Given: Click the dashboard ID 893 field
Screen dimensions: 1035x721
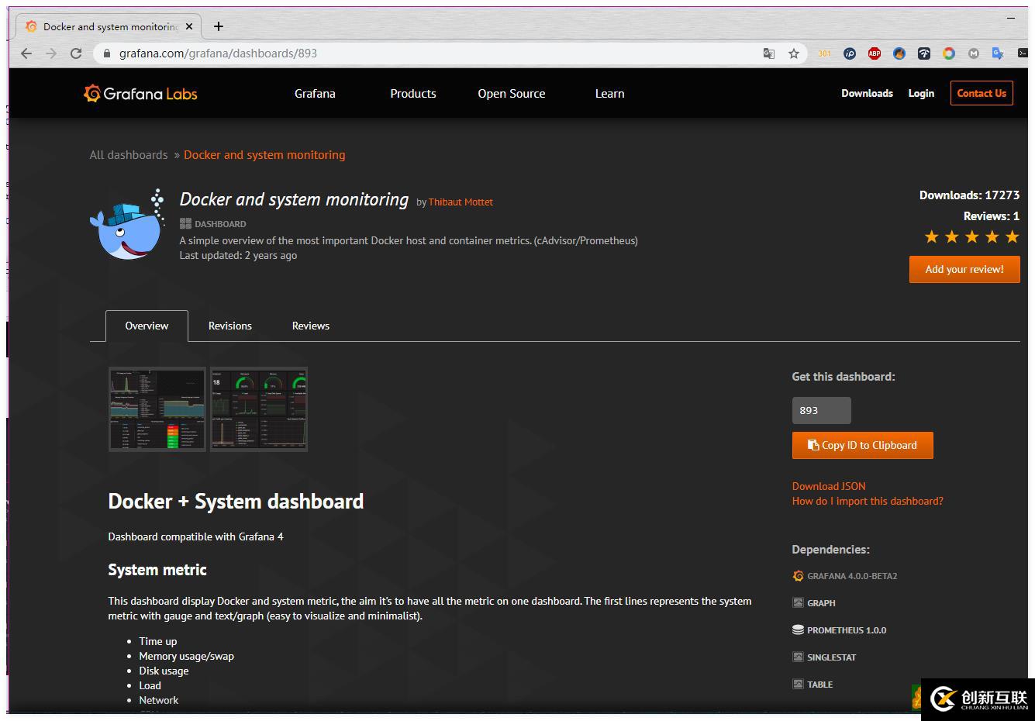Looking at the screenshot, I should point(822,411).
